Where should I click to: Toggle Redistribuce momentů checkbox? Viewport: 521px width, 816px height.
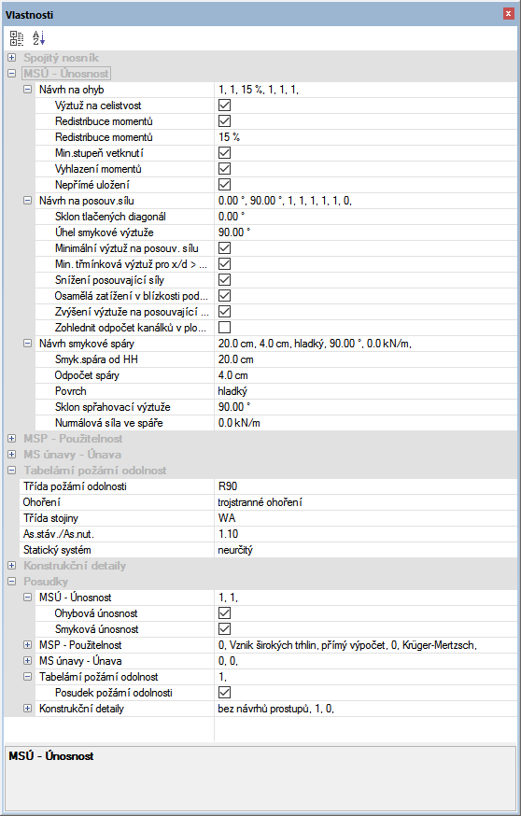tap(224, 121)
